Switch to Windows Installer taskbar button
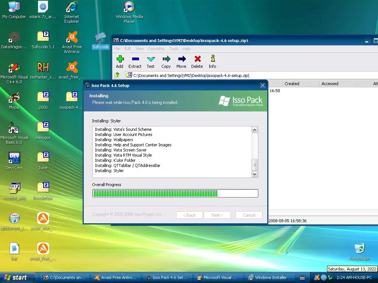 [270, 277]
